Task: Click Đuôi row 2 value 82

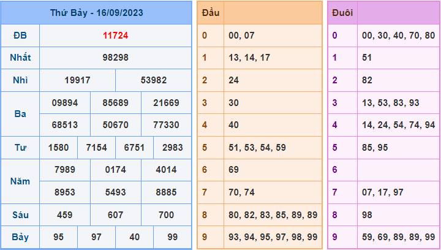Action: tap(367, 80)
